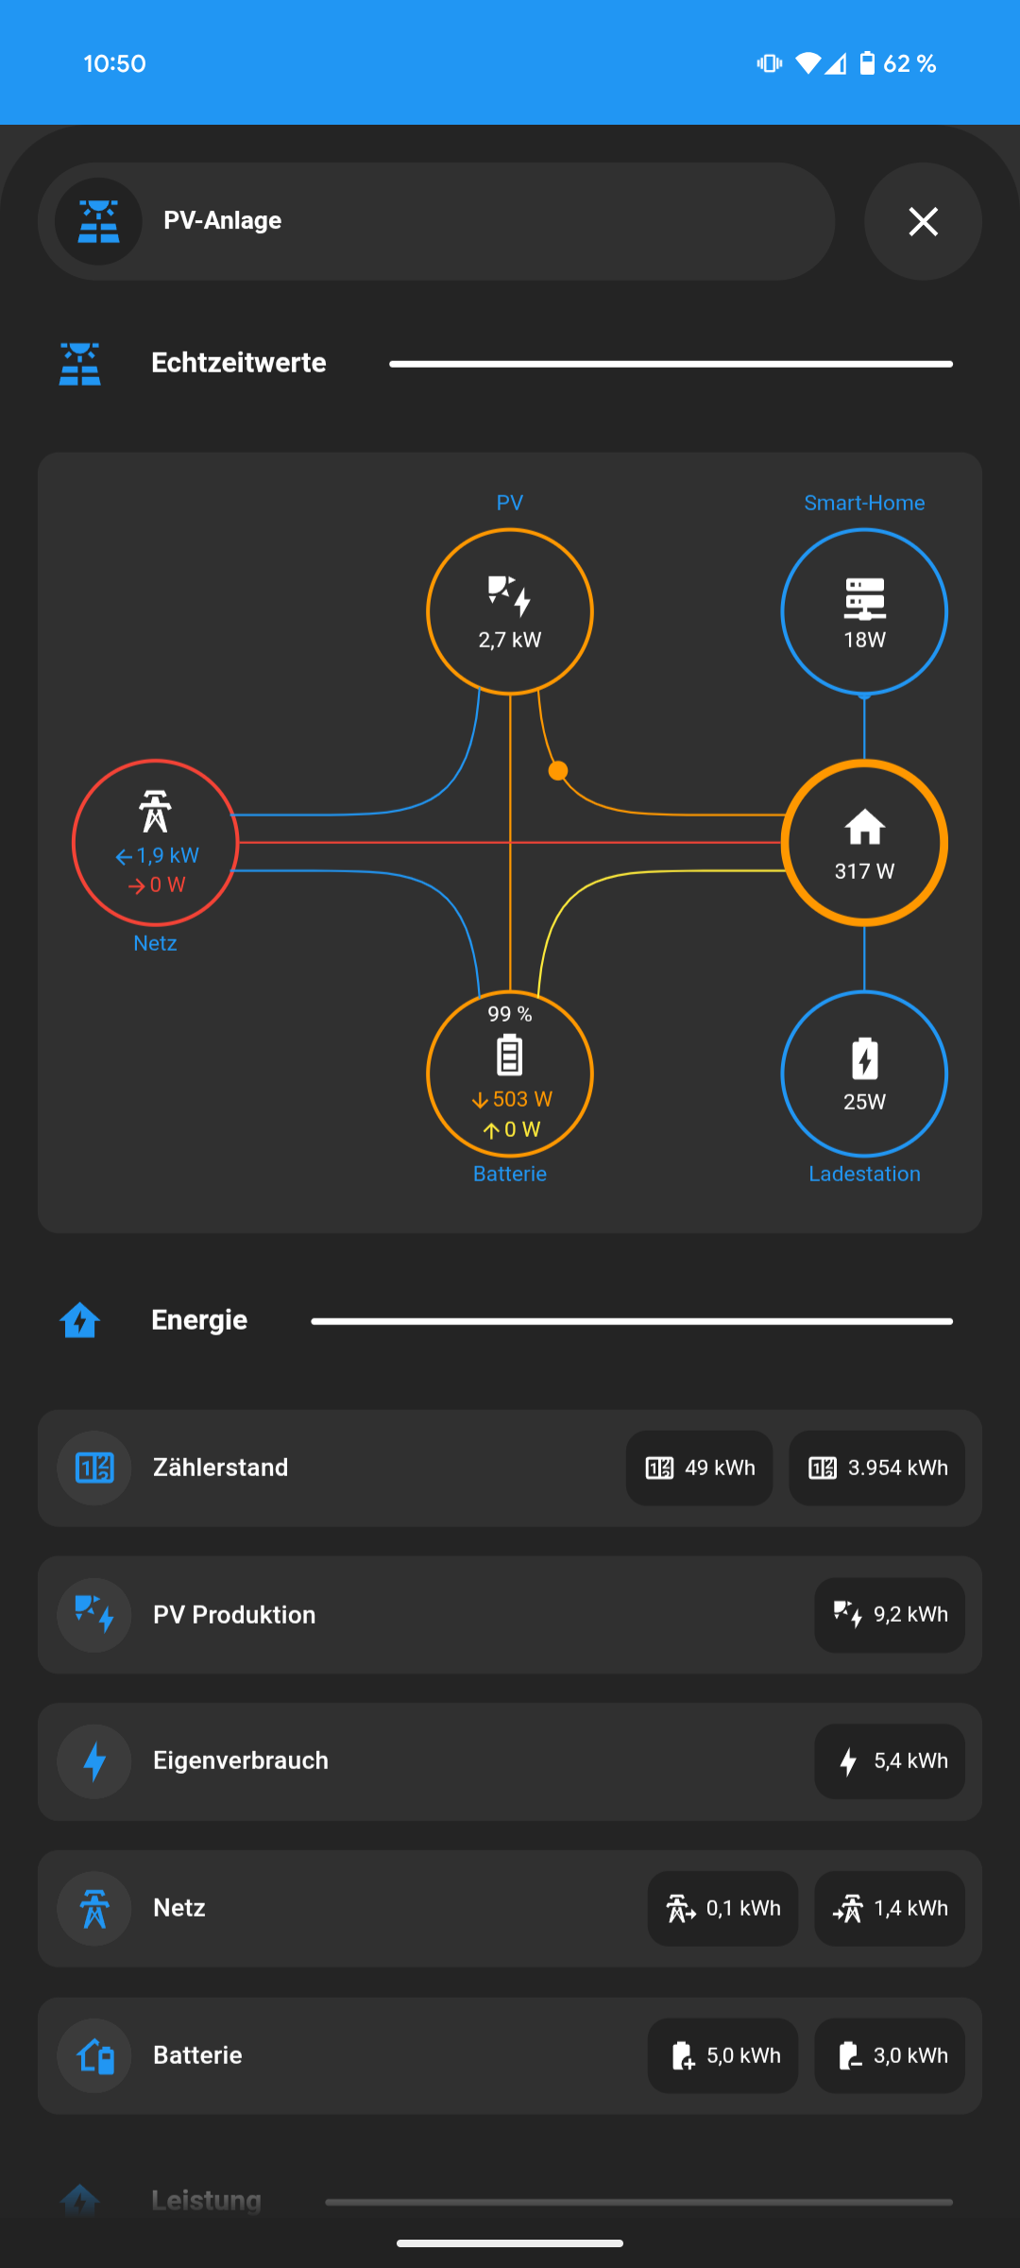
Task: Click the Netz row pylon icon
Action: (x=94, y=1909)
